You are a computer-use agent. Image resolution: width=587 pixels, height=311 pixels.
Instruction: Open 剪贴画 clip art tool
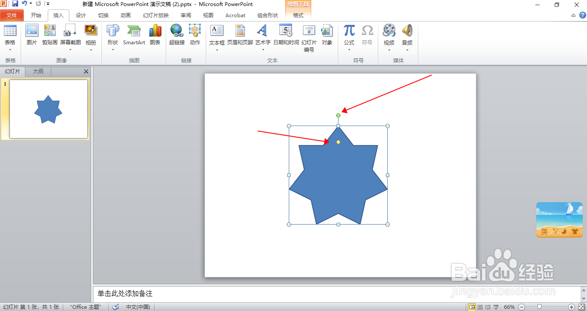pos(50,31)
